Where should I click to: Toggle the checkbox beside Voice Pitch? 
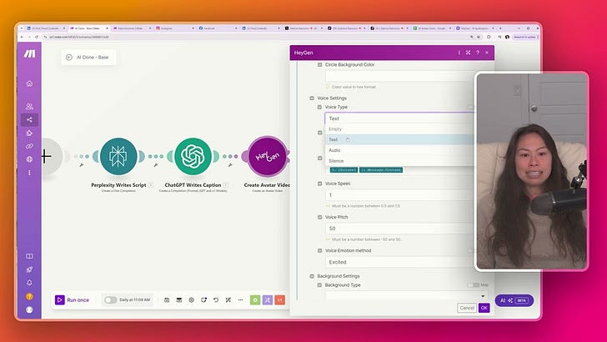click(320, 217)
